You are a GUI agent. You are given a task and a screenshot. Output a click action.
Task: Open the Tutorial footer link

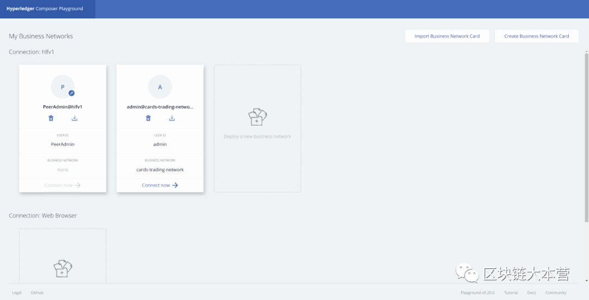(511, 292)
